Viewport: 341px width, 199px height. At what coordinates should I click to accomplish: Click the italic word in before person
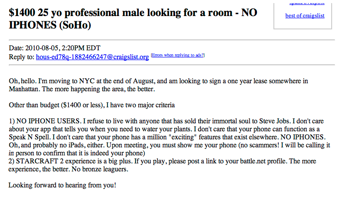(11, 153)
